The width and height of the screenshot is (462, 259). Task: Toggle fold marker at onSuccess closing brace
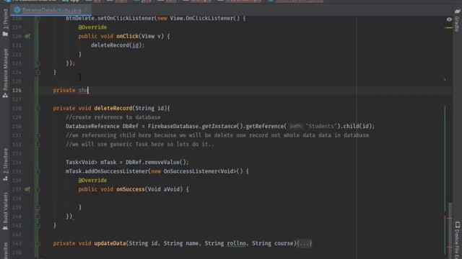pyautogui.click(x=38, y=208)
